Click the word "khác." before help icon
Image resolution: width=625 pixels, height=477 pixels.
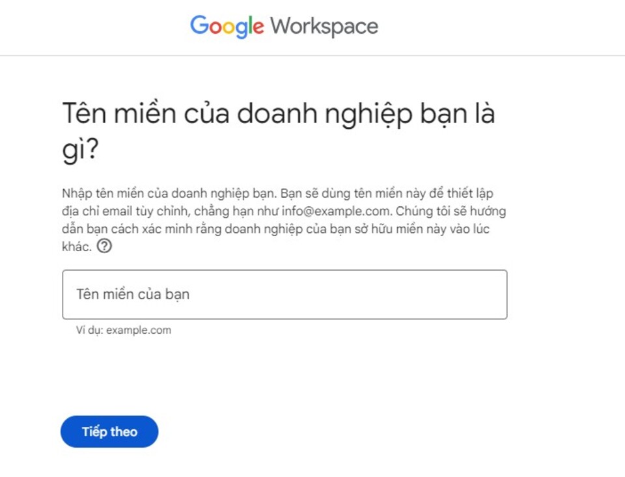tap(77, 247)
